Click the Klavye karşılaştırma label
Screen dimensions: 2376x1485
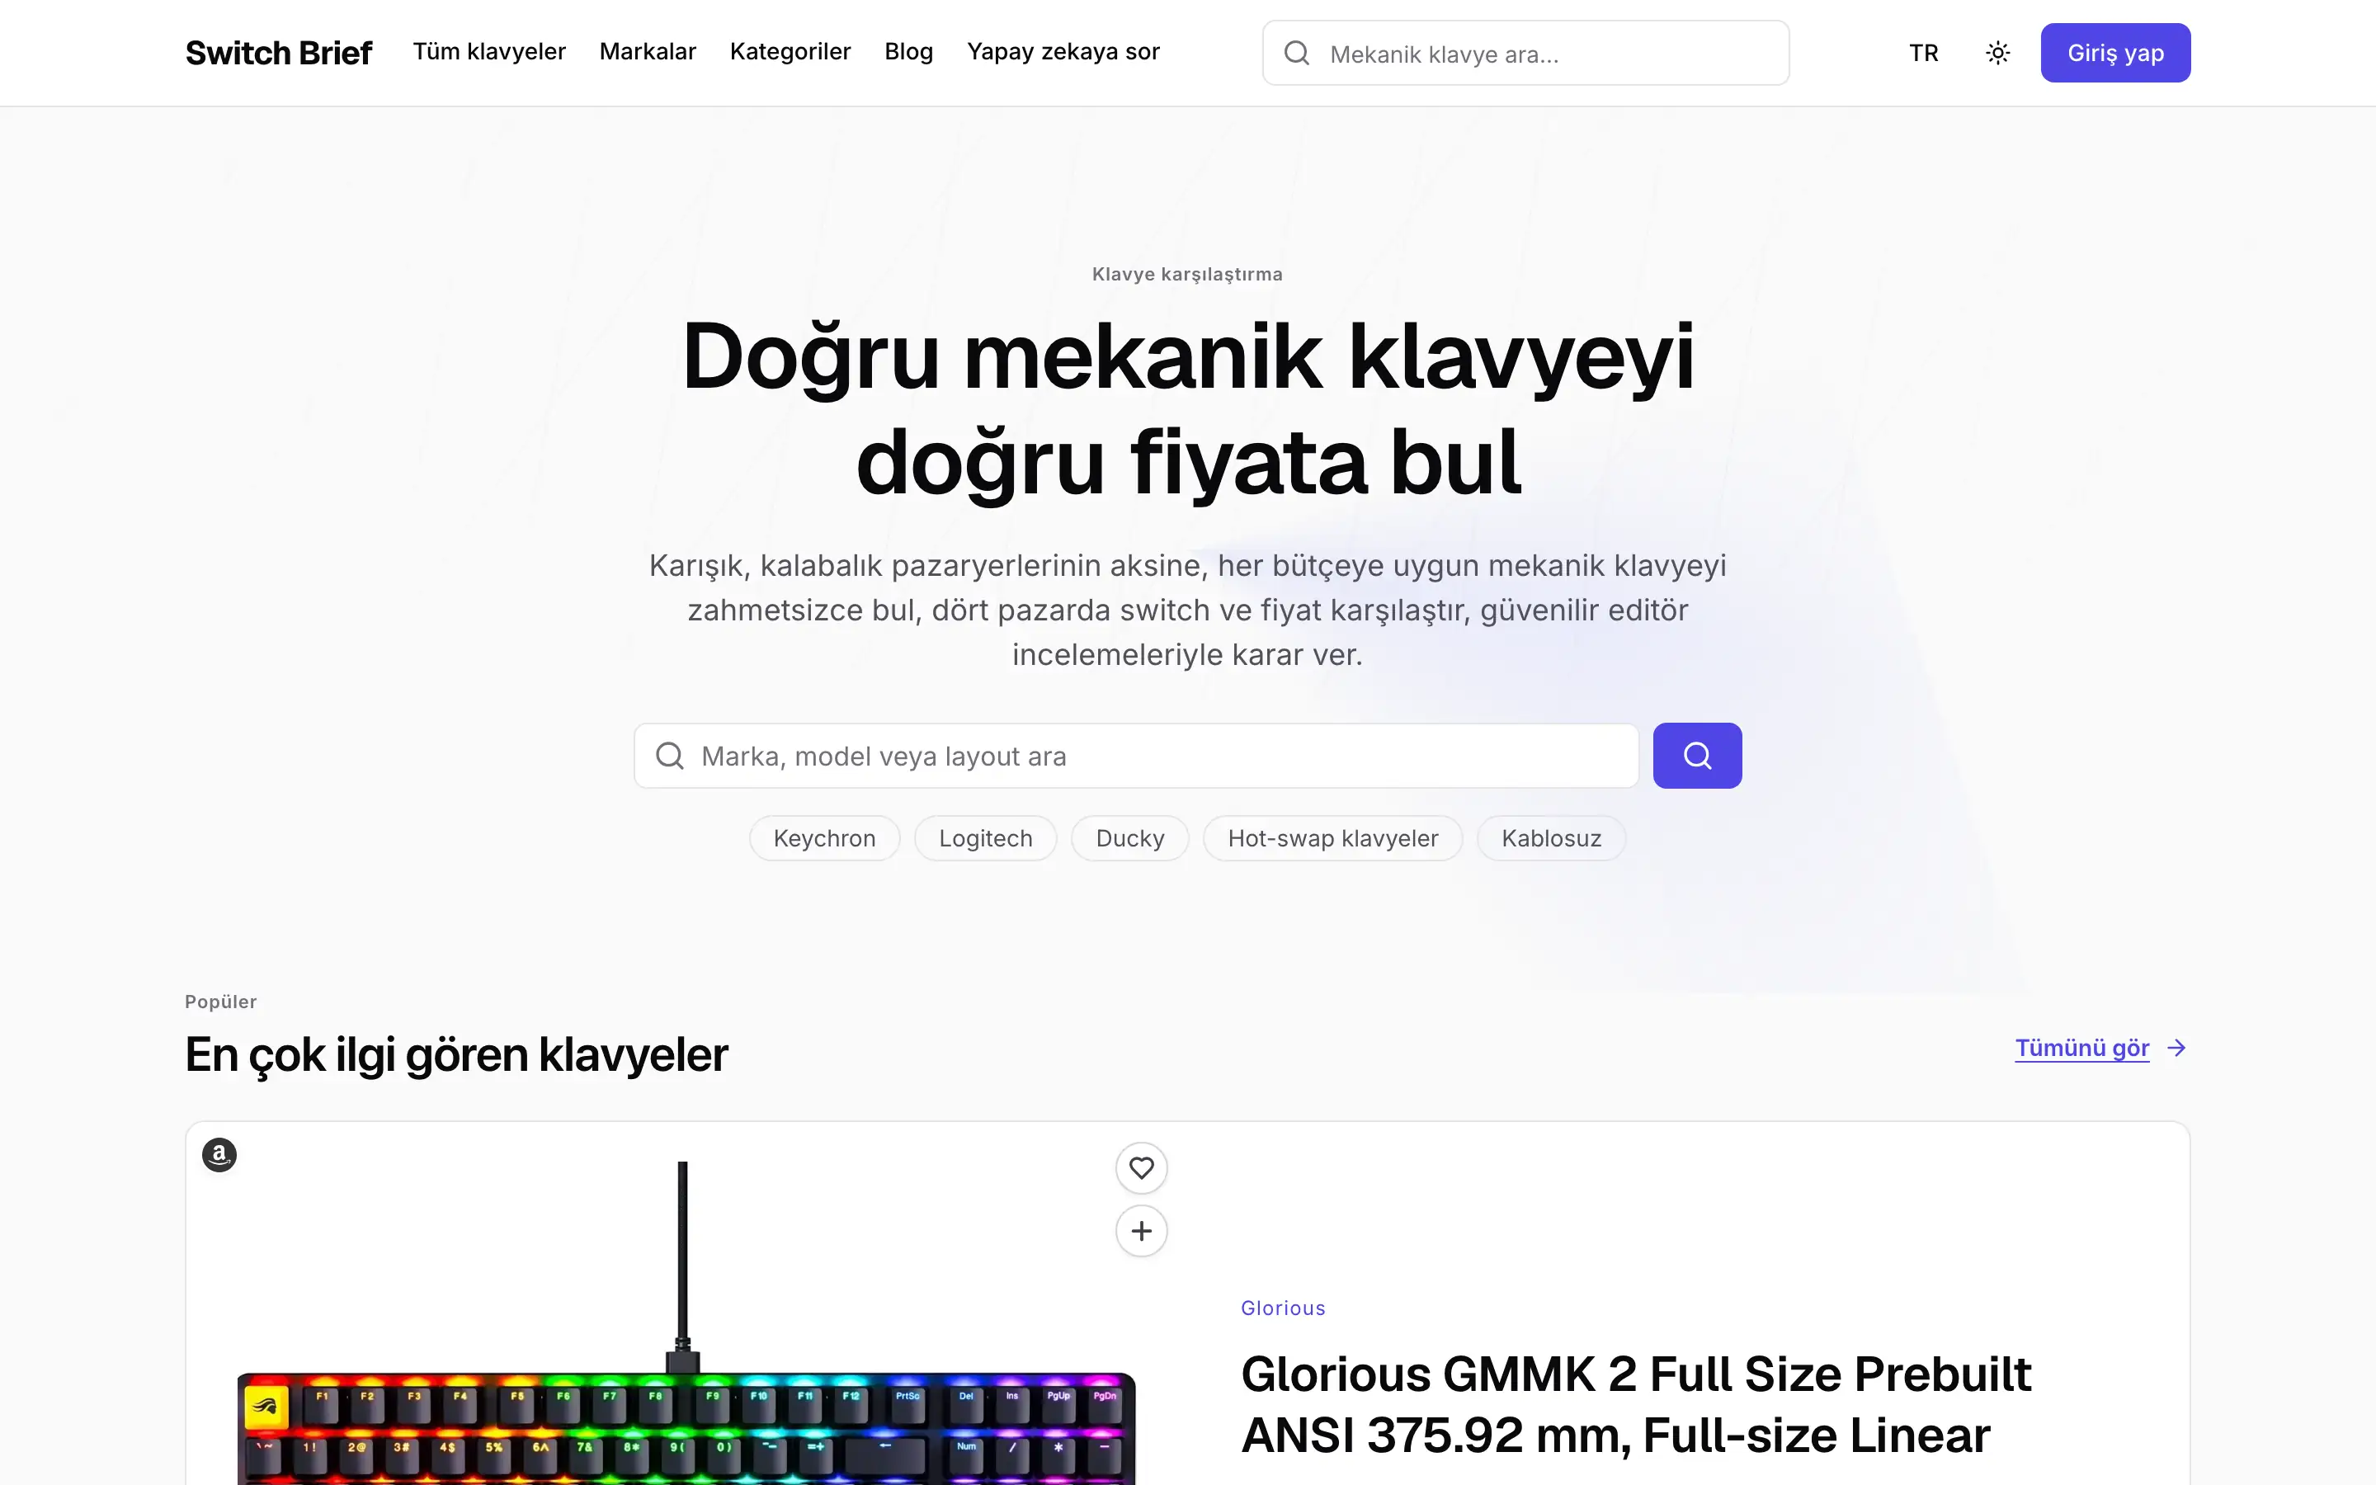(1187, 274)
